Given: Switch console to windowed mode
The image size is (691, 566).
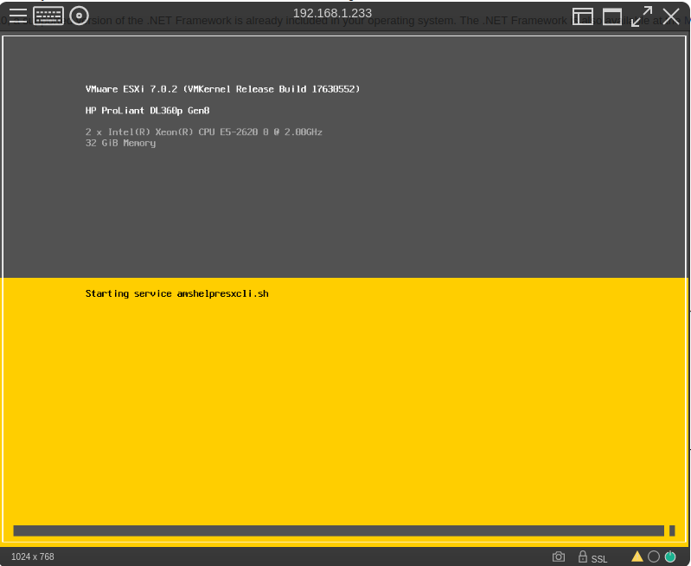Looking at the screenshot, I should pyautogui.click(x=612, y=16).
